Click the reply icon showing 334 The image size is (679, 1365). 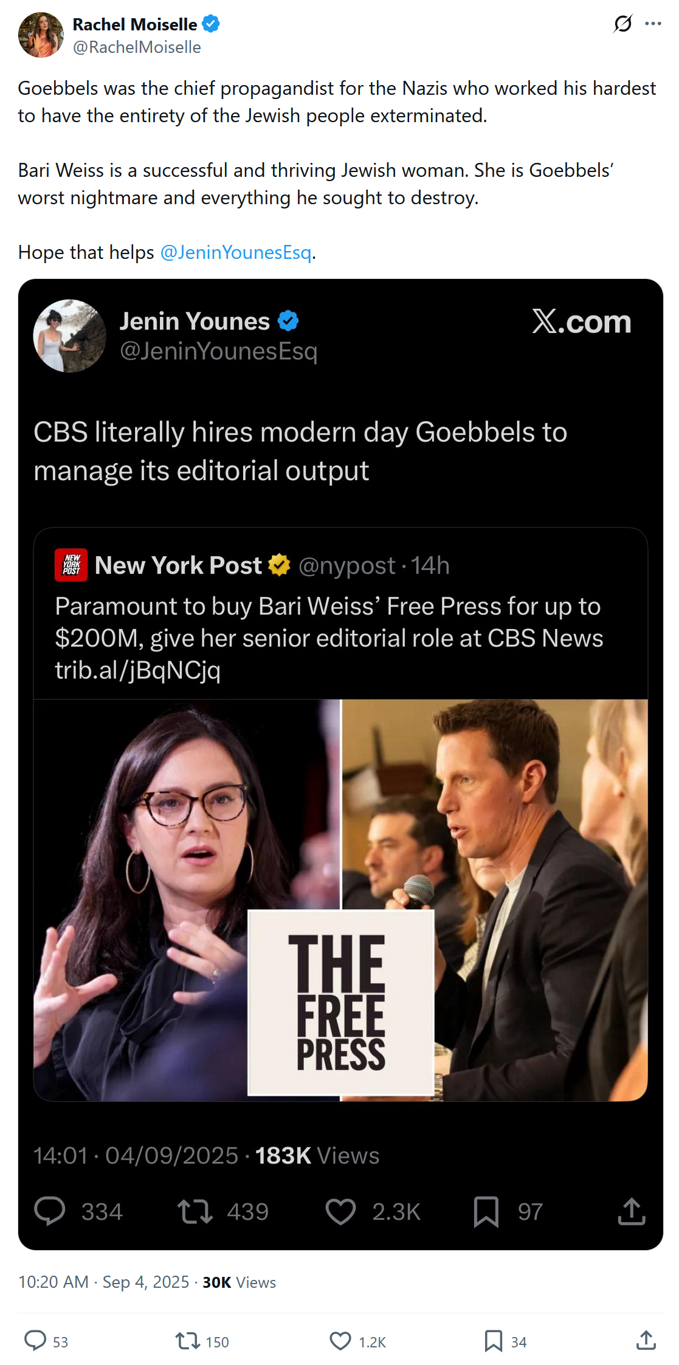coord(50,1211)
